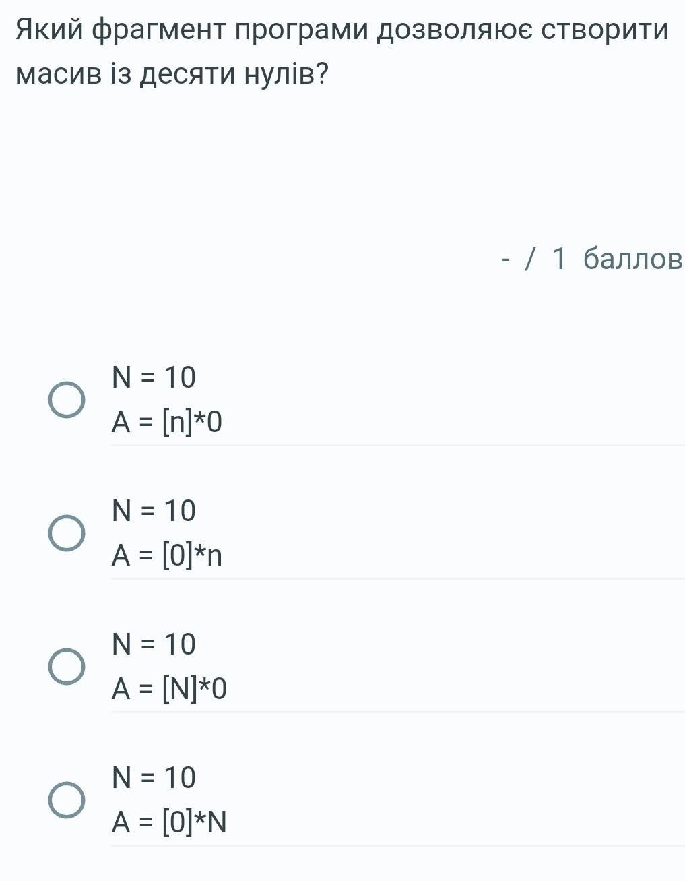Viewport: 685px width, 881px height.
Task: Tap the code line A = [N]*0
Action: (169, 689)
